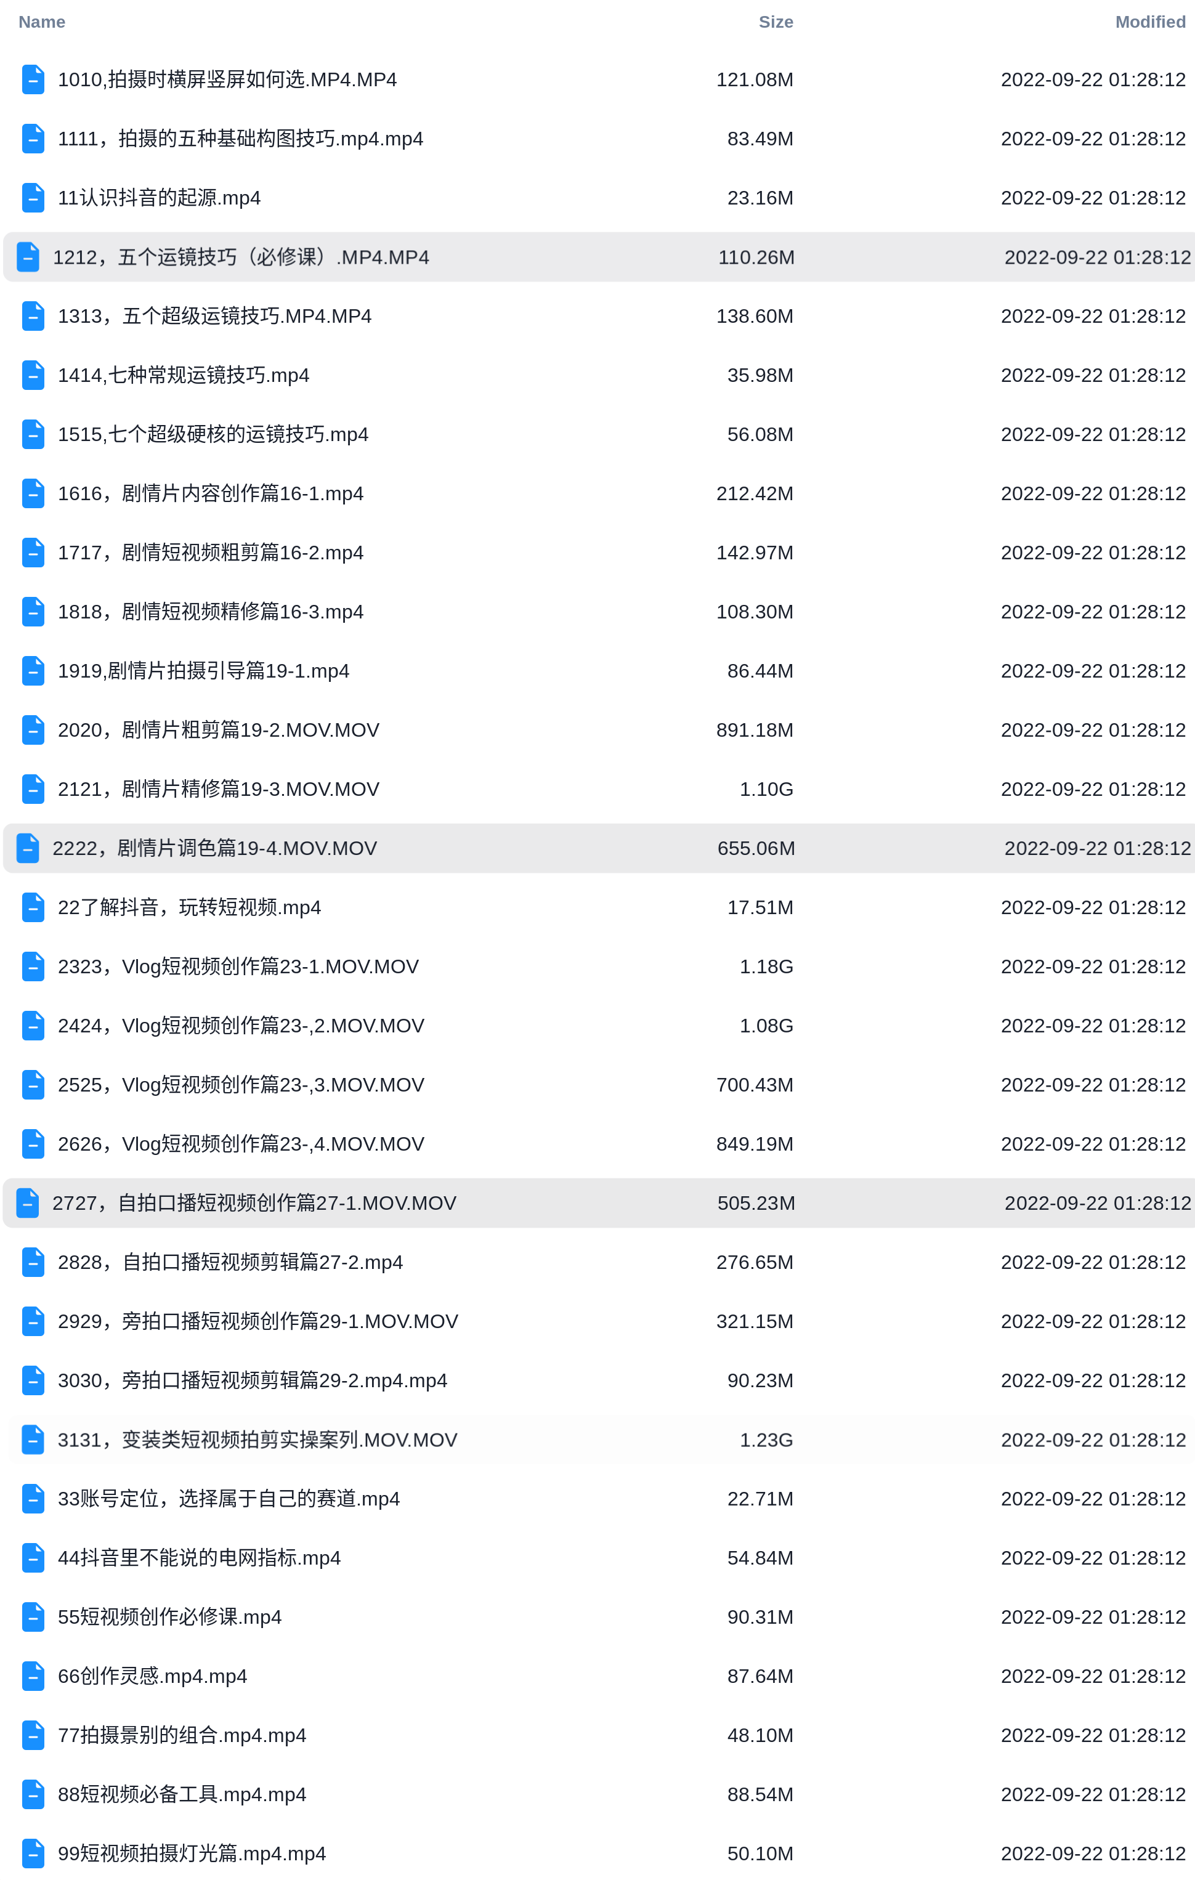Open file 1010,拍摄时横屏竖屏如何选.MP4.MP4
Screen dimensions: 1195x1880
227,79
